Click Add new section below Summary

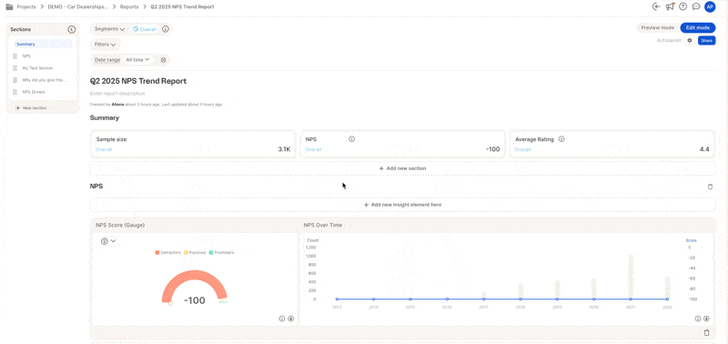[402, 168]
